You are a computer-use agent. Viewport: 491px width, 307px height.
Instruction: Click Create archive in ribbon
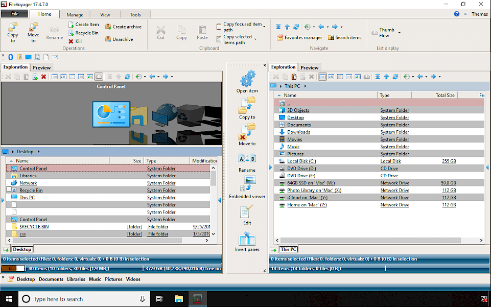[123, 27]
